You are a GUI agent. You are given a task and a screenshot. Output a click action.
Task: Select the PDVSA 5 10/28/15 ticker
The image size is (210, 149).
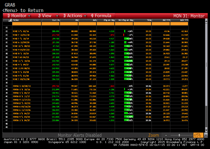tap(22, 86)
